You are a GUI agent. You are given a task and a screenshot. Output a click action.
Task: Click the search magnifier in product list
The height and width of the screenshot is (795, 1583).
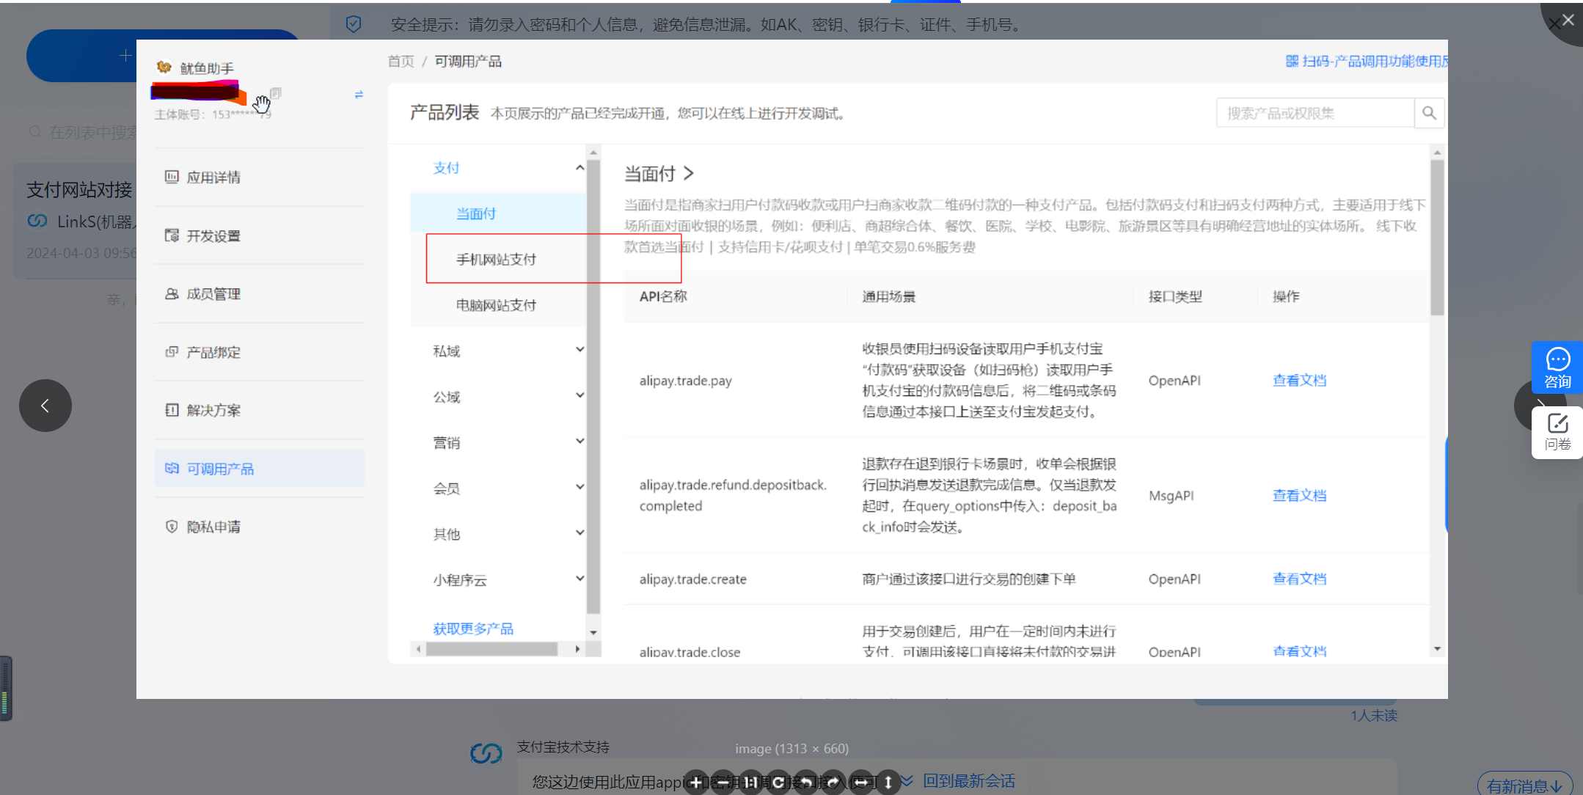(x=1429, y=113)
